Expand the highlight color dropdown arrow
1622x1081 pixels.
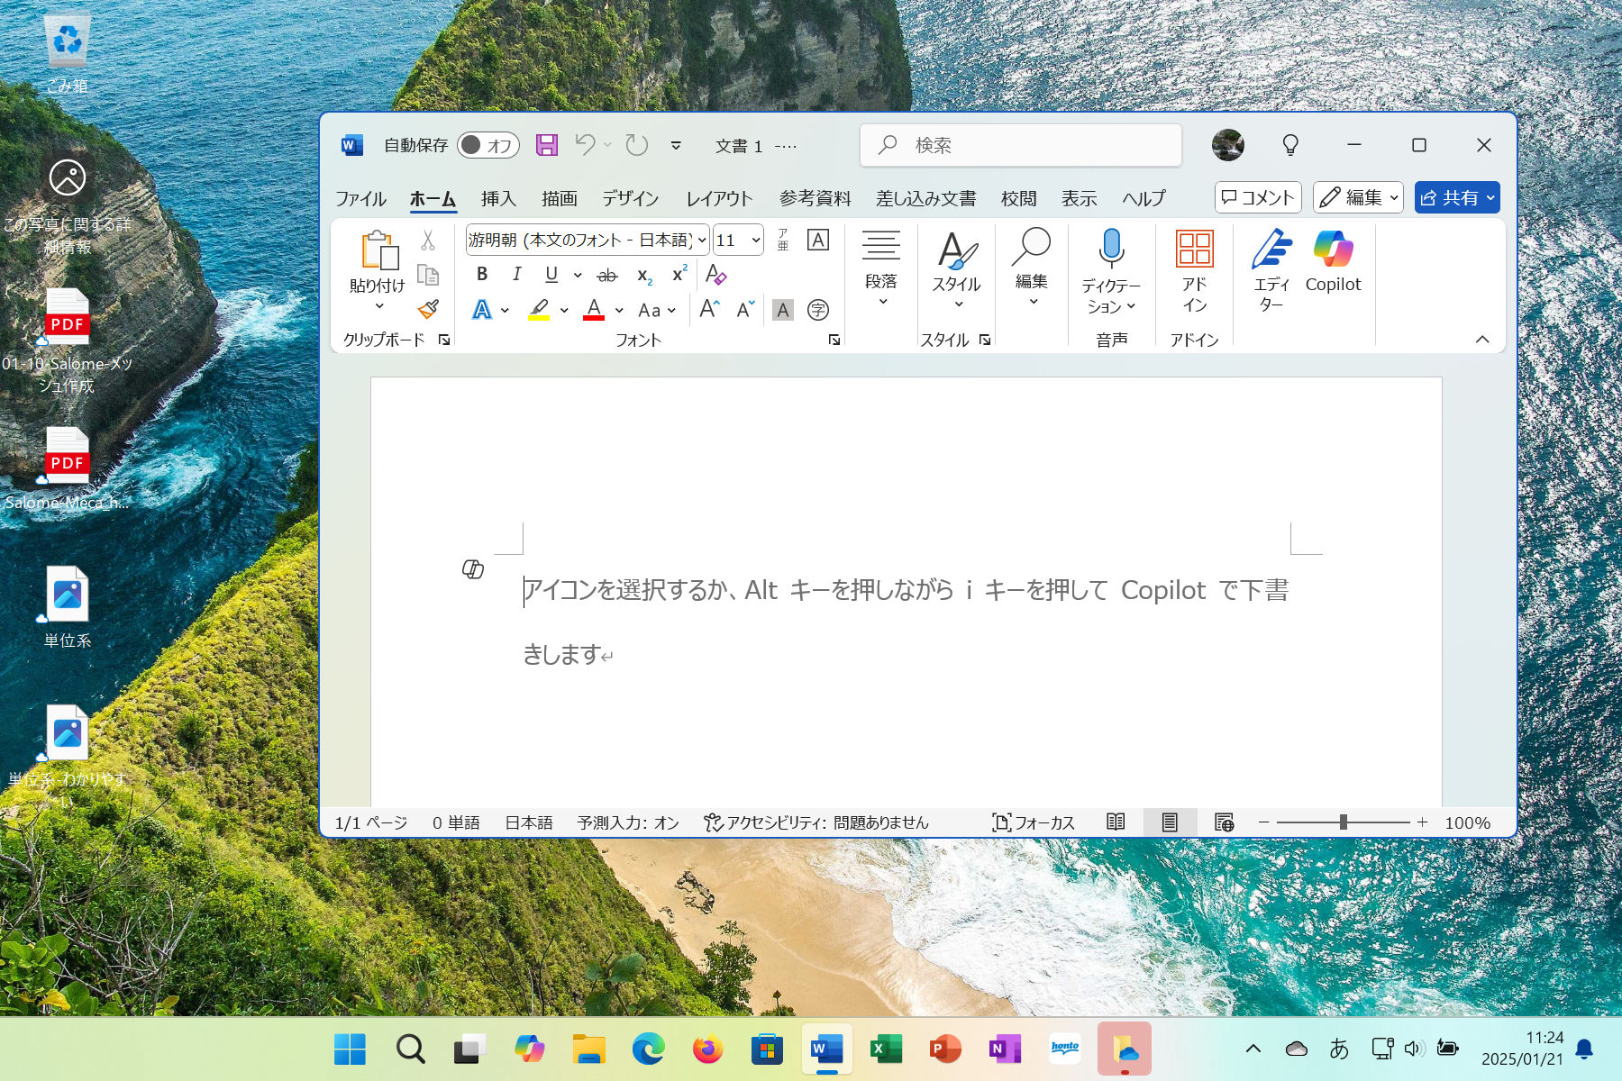(x=564, y=311)
